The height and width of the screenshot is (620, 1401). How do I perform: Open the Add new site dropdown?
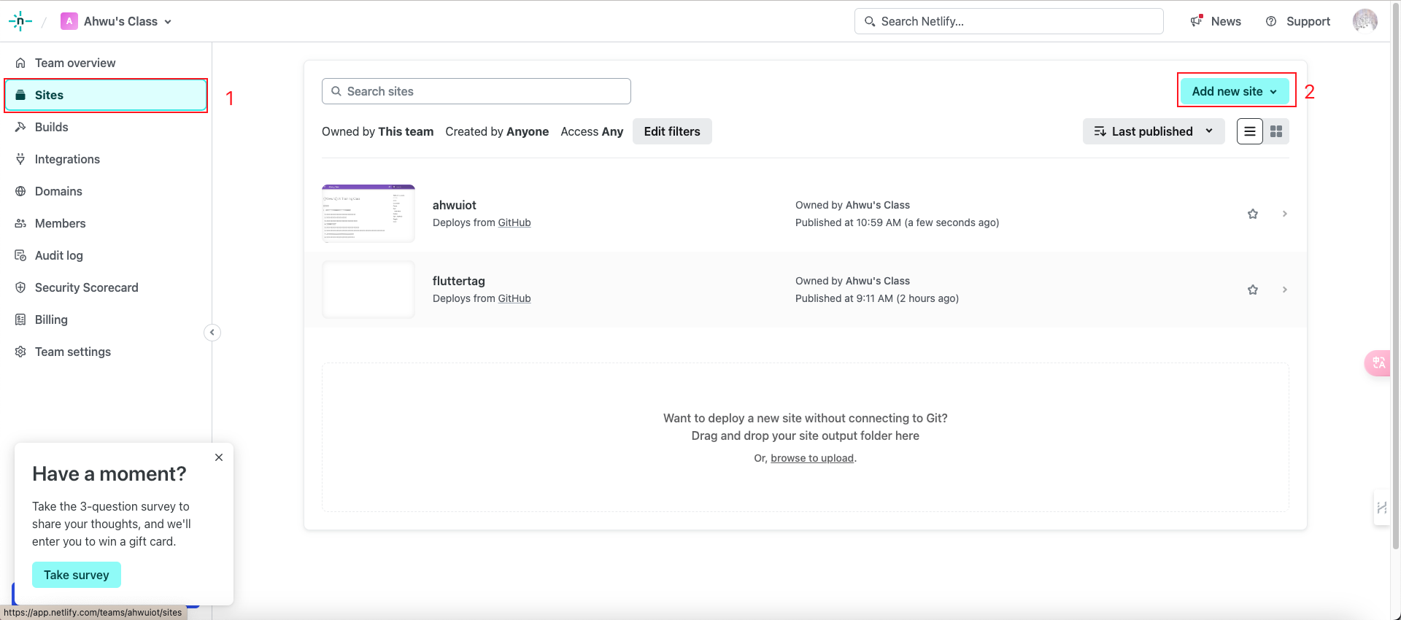[1234, 91]
